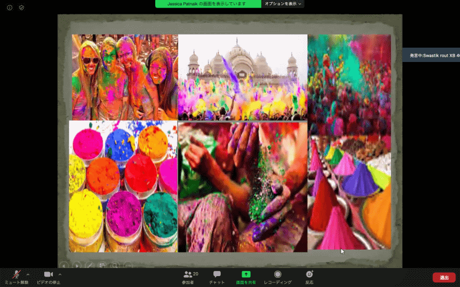The image size is (460, 287).
Task: Go to previous slide arrow
Action: tap(64, 265)
